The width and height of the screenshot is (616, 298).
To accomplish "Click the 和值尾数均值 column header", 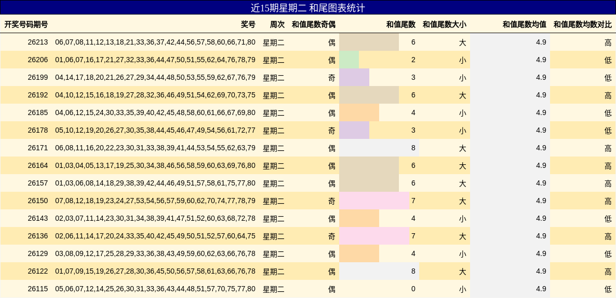I will pyautogui.click(x=525, y=24).
